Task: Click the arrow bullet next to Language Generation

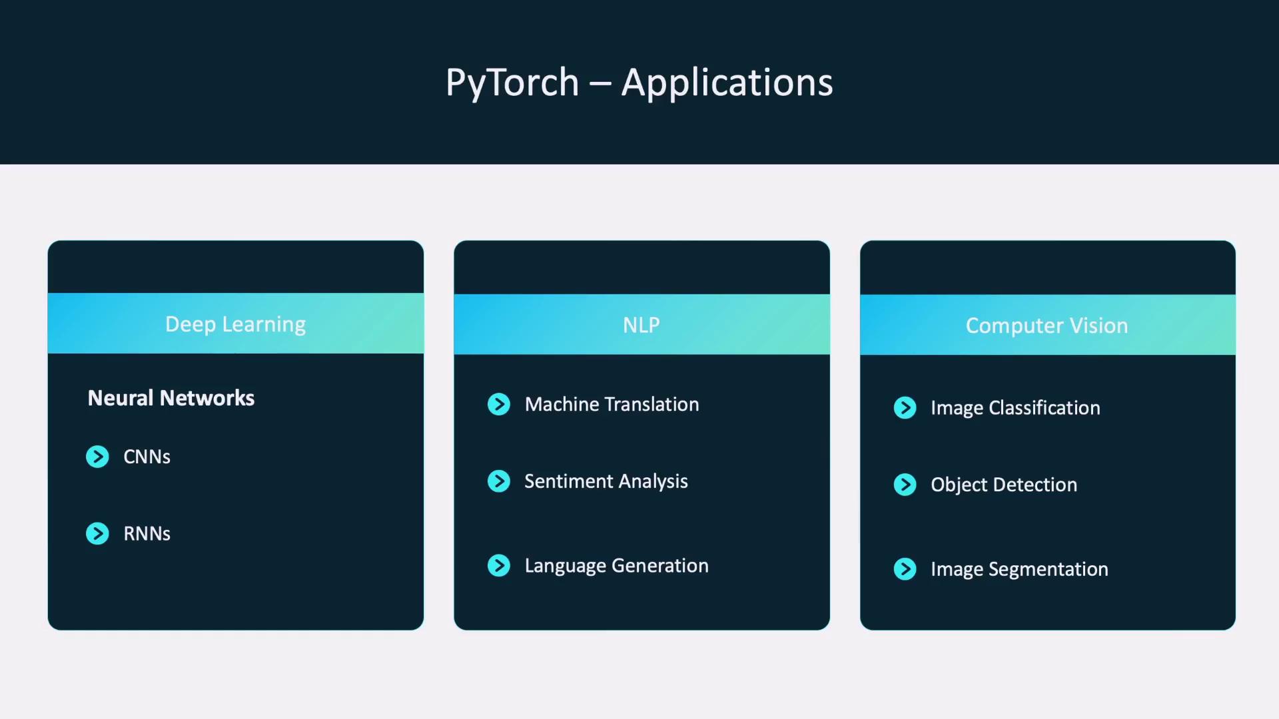Action: pos(498,565)
